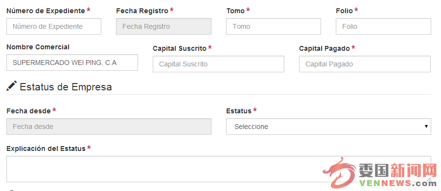Screen dimensions: 441x191
Task: Click into the Folio input box
Action: pos(383,26)
